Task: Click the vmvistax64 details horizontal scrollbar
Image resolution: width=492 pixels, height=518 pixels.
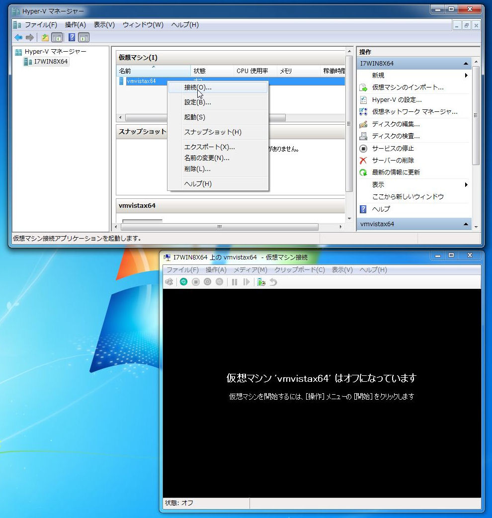Action: pos(220,227)
